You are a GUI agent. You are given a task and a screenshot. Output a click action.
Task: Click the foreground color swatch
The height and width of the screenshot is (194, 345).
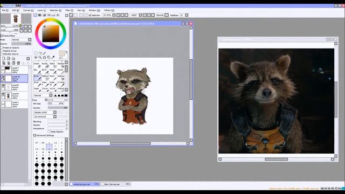(x=61, y=53)
